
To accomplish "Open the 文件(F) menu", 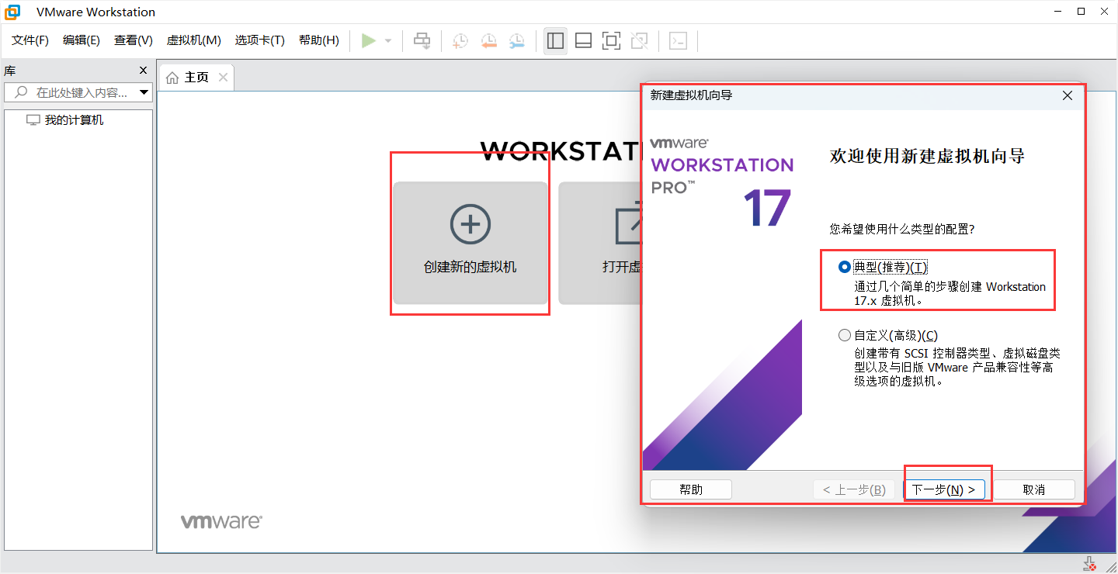I will (30, 40).
